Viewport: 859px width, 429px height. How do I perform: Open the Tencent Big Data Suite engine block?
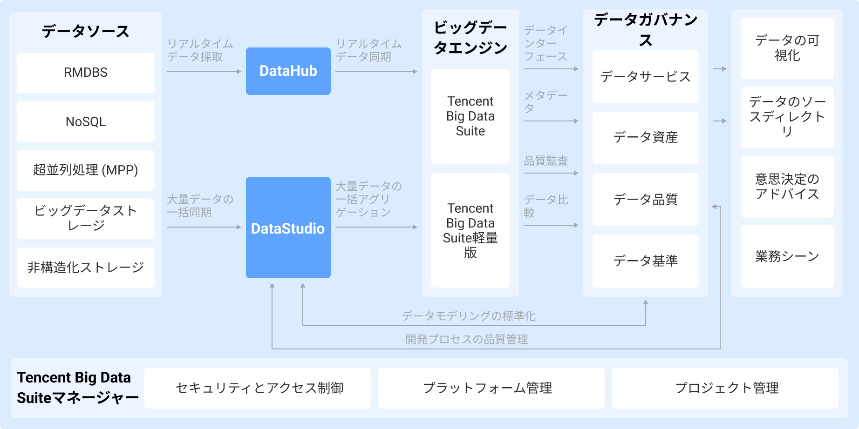(470, 116)
